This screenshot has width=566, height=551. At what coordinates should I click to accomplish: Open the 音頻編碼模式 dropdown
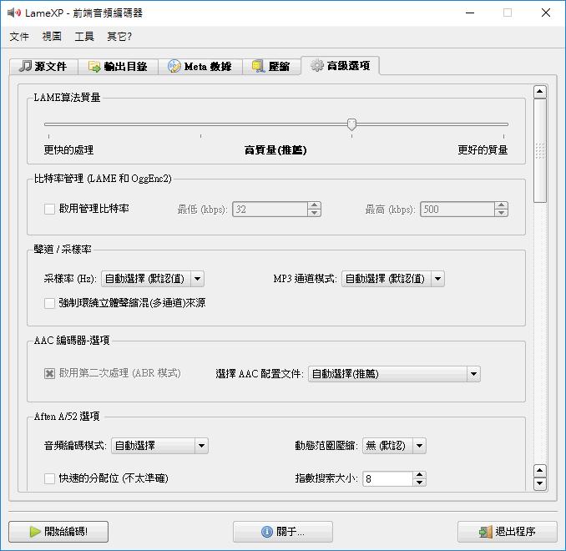[x=159, y=446]
